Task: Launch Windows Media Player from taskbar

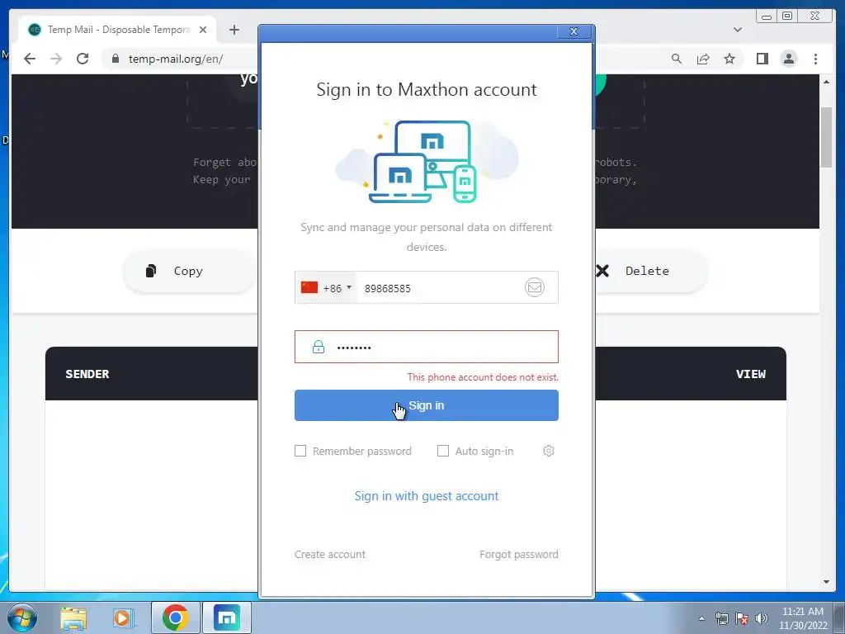Action: (122, 617)
